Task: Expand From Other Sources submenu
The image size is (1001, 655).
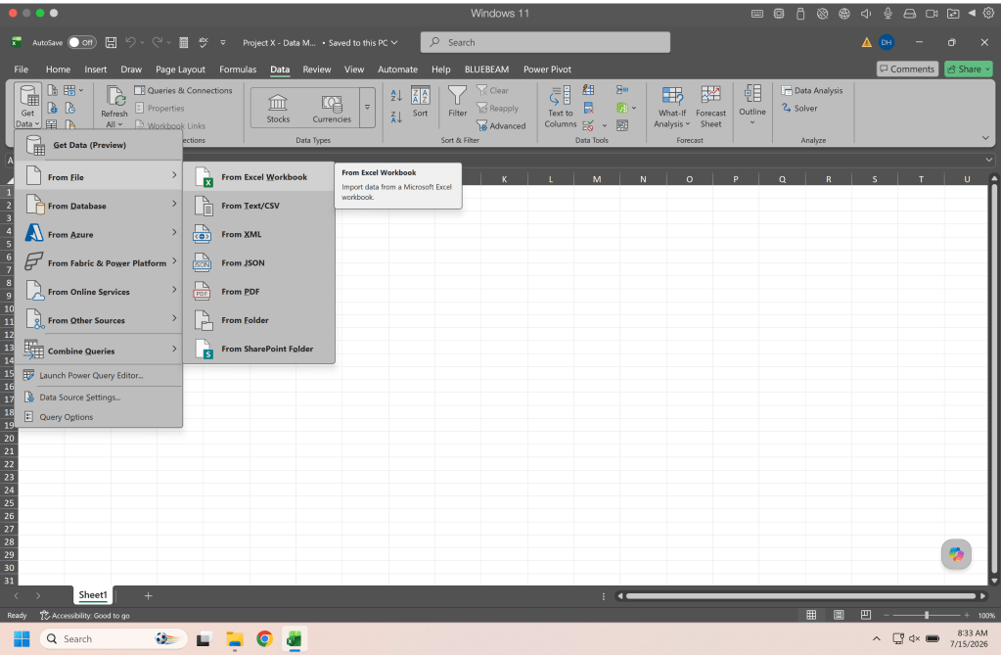Action: (x=99, y=320)
